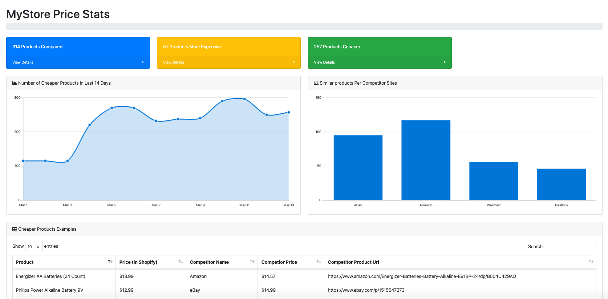
Task: Click the Mar 13 data point on line chart
Action: pos(289,112)
